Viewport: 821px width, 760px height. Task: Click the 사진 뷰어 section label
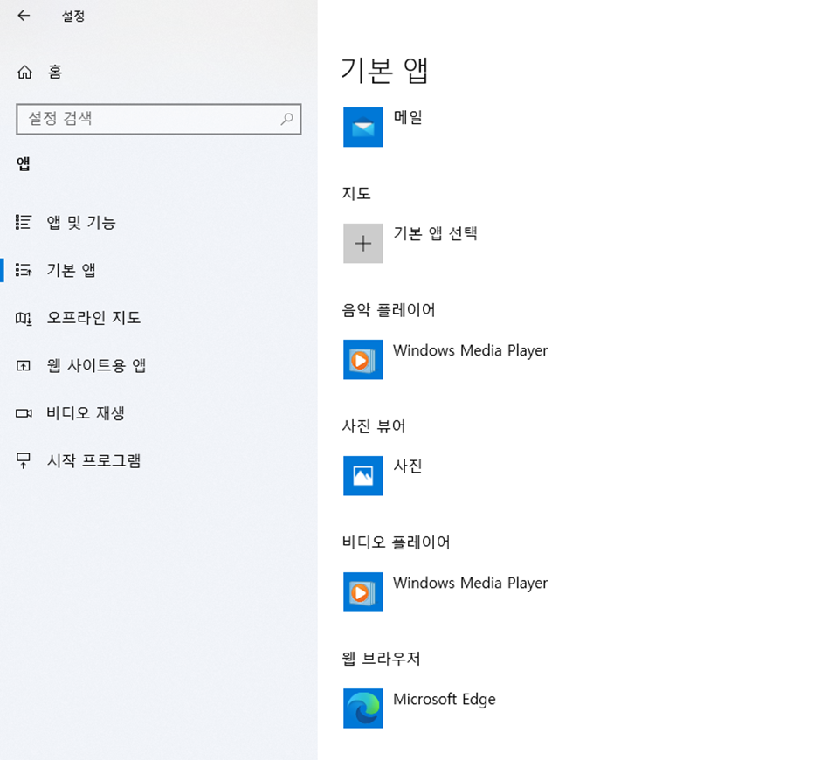pyautogui.click(x=374, y=426)
